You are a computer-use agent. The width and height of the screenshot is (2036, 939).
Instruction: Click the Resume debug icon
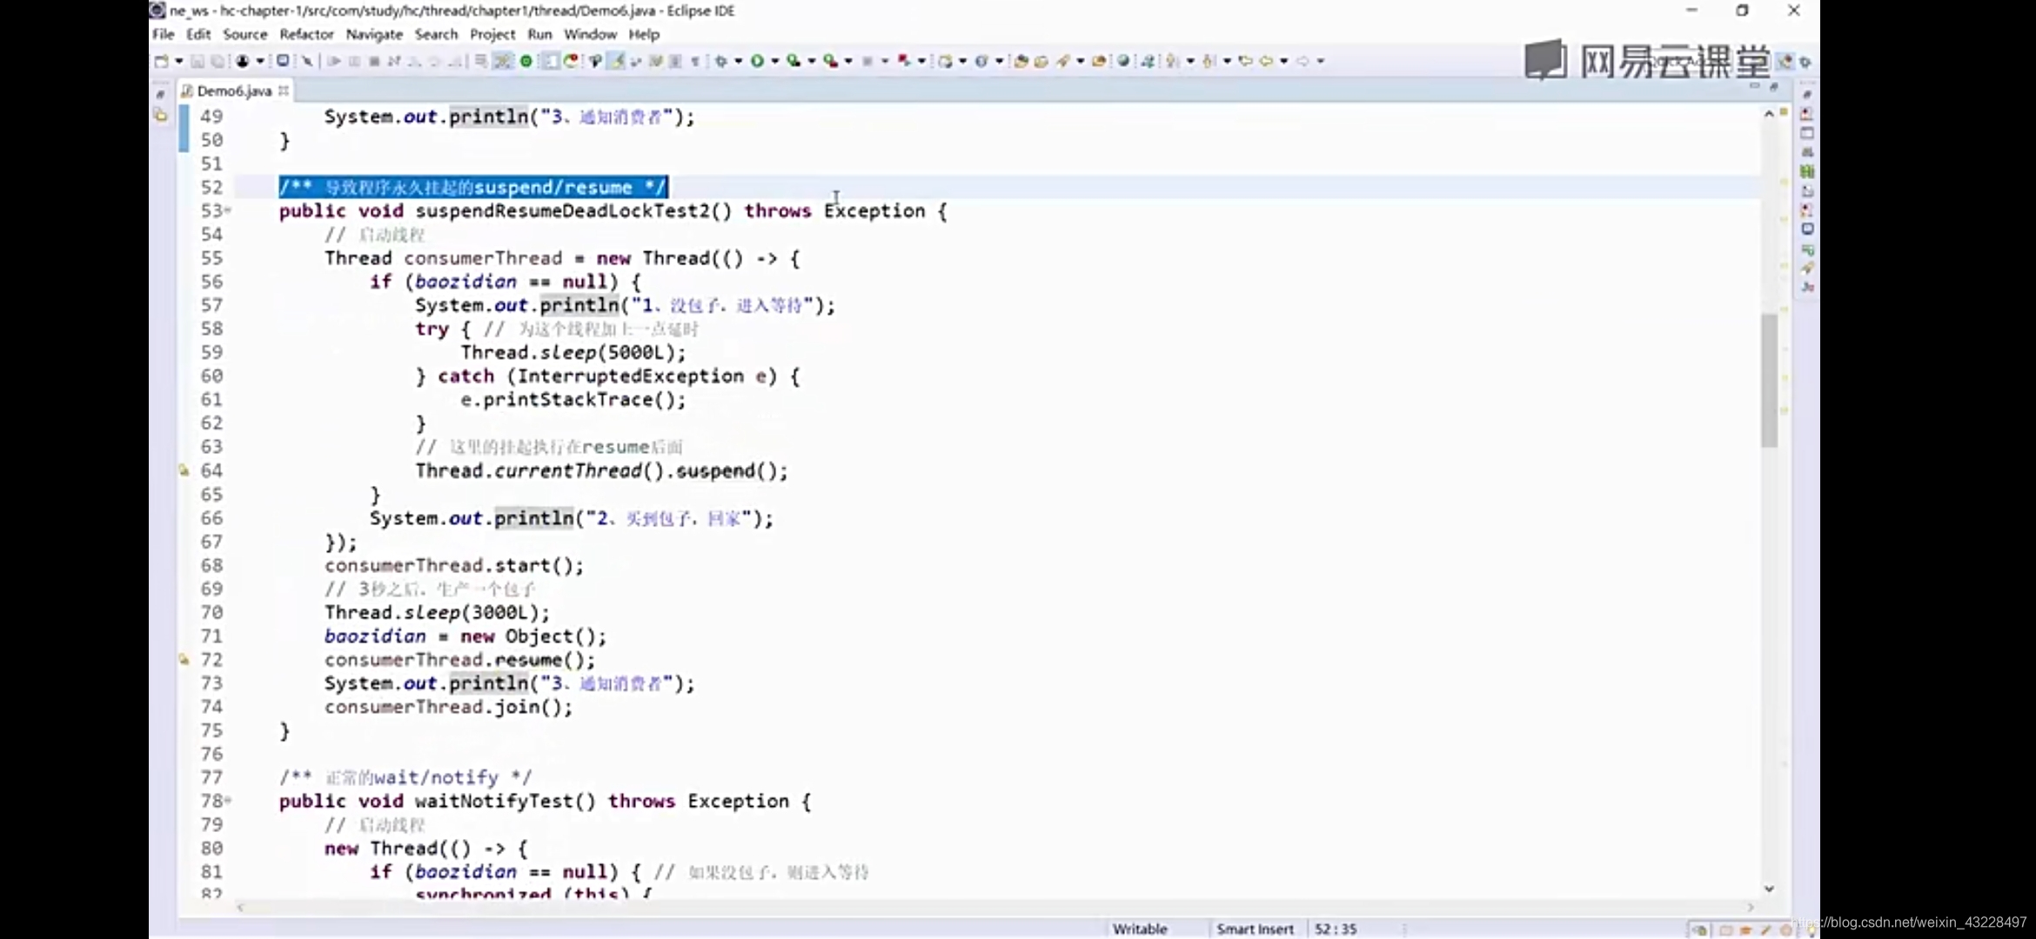click(x=334, y=61)
